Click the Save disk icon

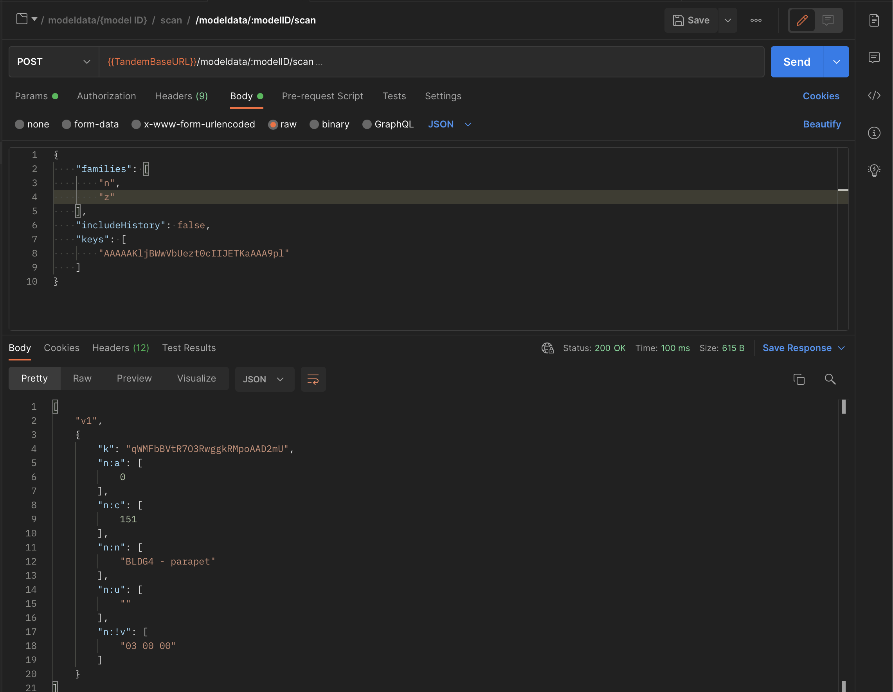point(678,20)
